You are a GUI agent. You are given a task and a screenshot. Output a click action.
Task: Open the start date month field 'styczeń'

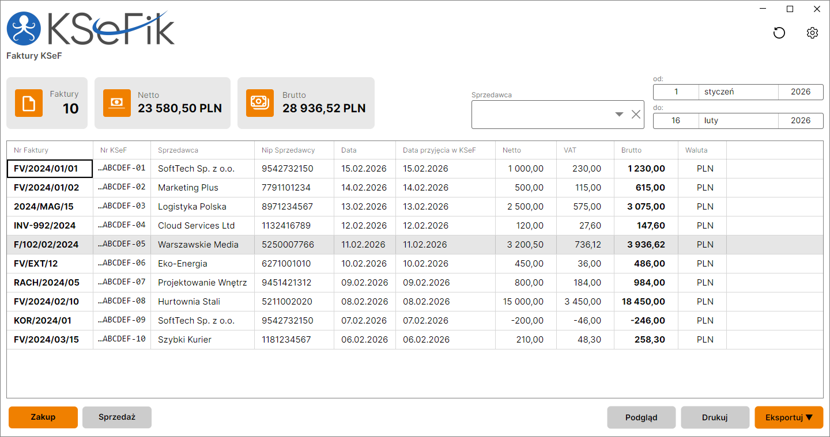click(738, 92)
